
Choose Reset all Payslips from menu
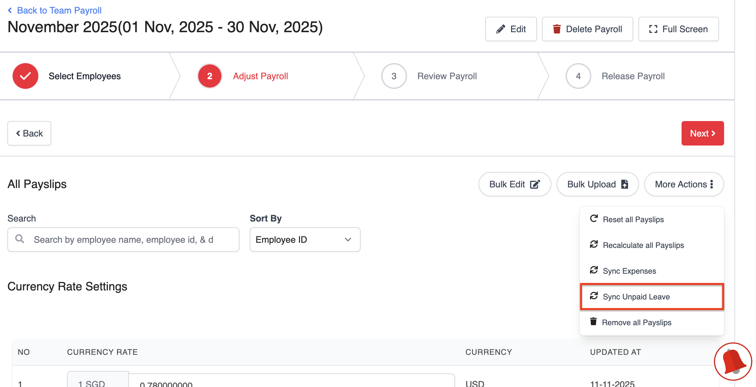[x=633, y=220]
